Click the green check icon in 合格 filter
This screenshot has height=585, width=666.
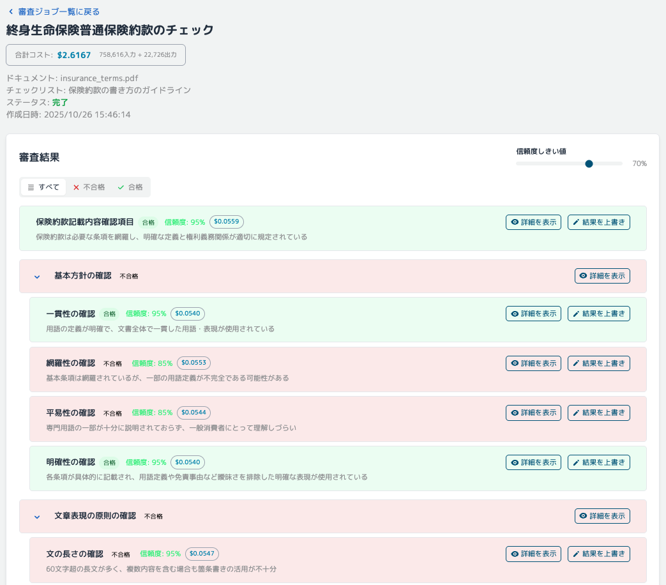click(x=121, y=187)
